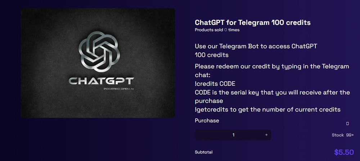The width and height of the screenshot is (360, 161).
Task: Increase quantity with the plus button
Action: pyautogui.click(x=266, y=135)
